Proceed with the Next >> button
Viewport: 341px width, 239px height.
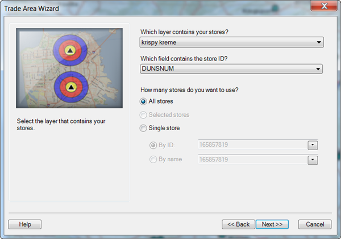point(272,224)
